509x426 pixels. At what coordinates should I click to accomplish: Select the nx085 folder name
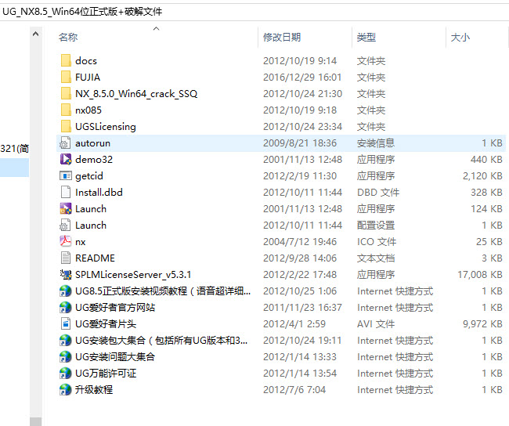88,110
